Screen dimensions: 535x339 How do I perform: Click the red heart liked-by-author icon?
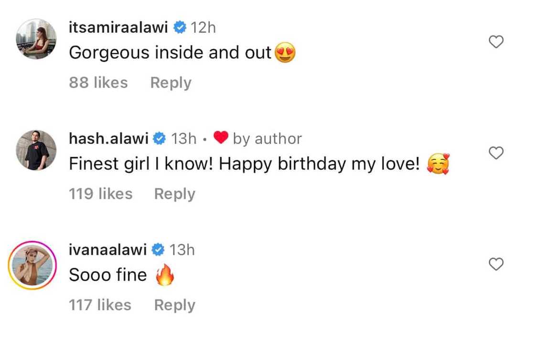pyautogui.click(x=220, y=139)
